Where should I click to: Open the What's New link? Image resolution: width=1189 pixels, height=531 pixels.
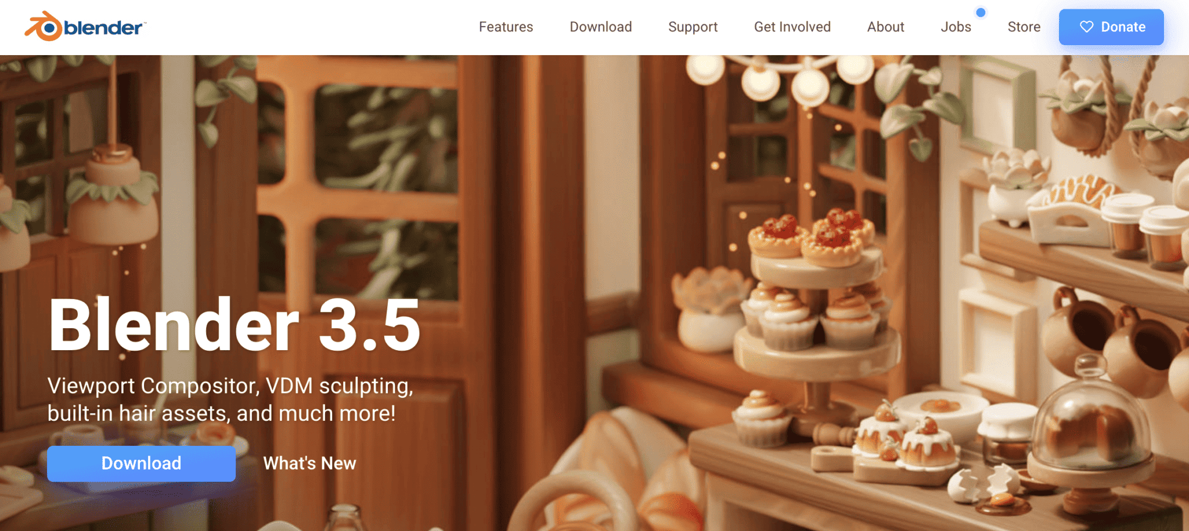(309, 463)
